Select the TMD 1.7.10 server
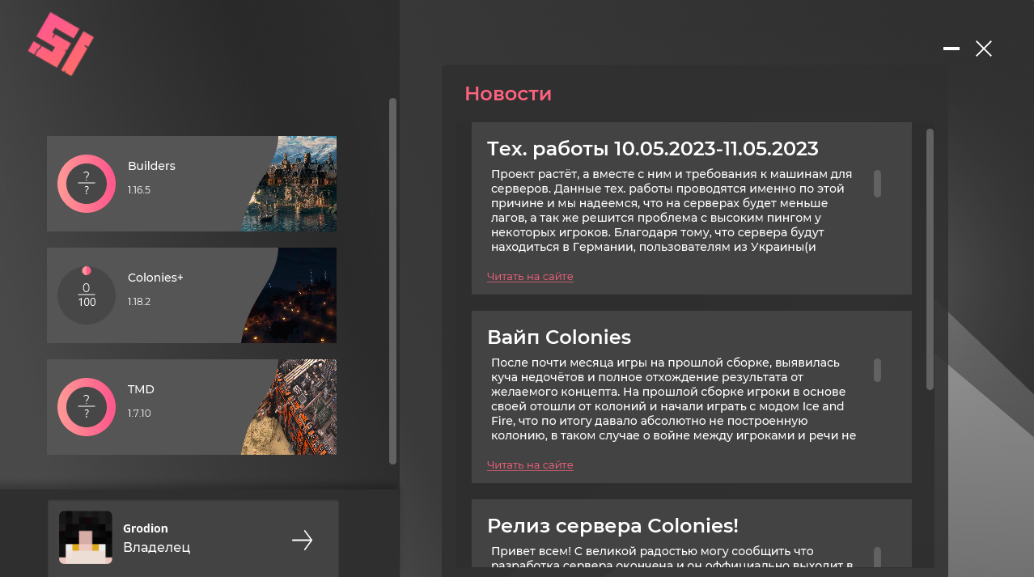 [192, 407]
